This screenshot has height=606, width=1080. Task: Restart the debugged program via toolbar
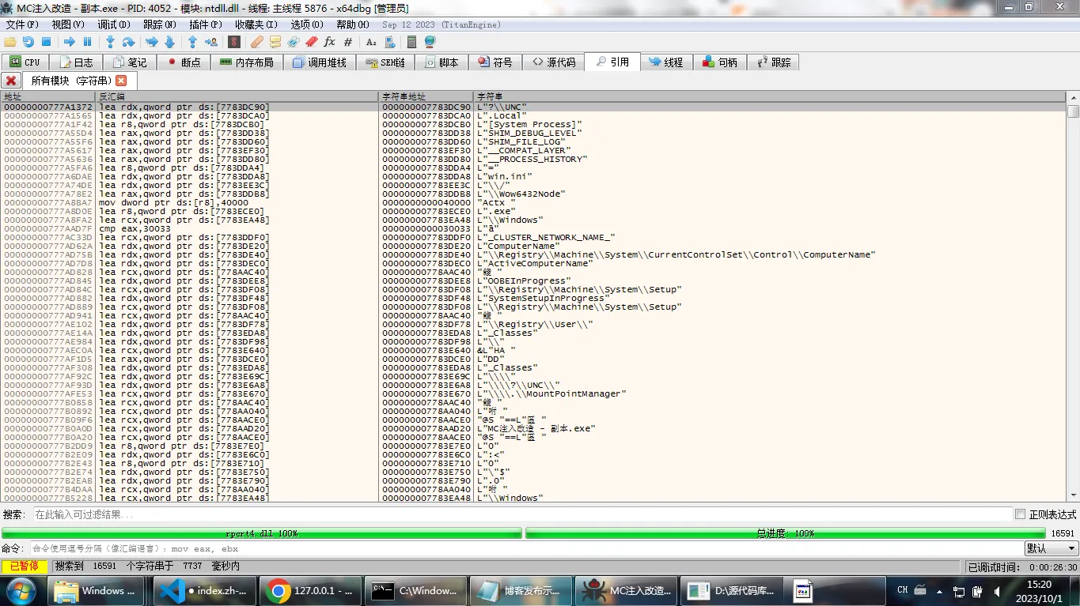28,42
